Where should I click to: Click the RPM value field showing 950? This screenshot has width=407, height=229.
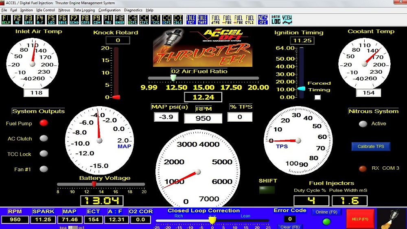click(x=203, y=118)
